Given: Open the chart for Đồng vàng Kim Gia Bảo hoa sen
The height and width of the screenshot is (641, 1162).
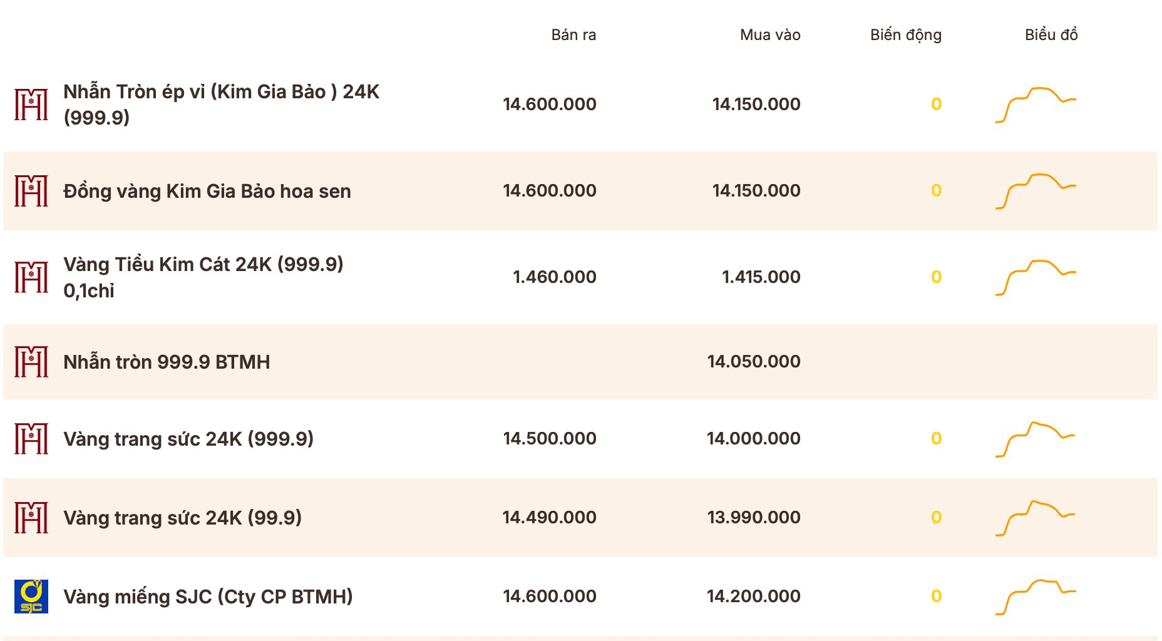Looking at the screenshot, I should pyautogui.click(x=1036, y=191).
